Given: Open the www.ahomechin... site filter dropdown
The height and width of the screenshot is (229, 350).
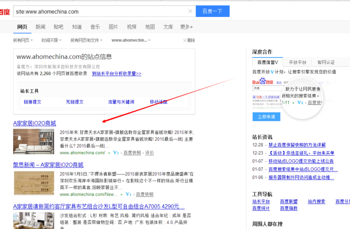Looking at the screenshot, I should coord(131,40).
